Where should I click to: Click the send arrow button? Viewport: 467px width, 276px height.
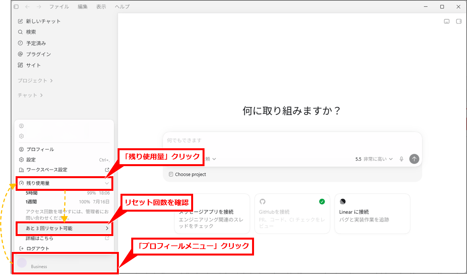pyautogui.click(x=414, y=159)
